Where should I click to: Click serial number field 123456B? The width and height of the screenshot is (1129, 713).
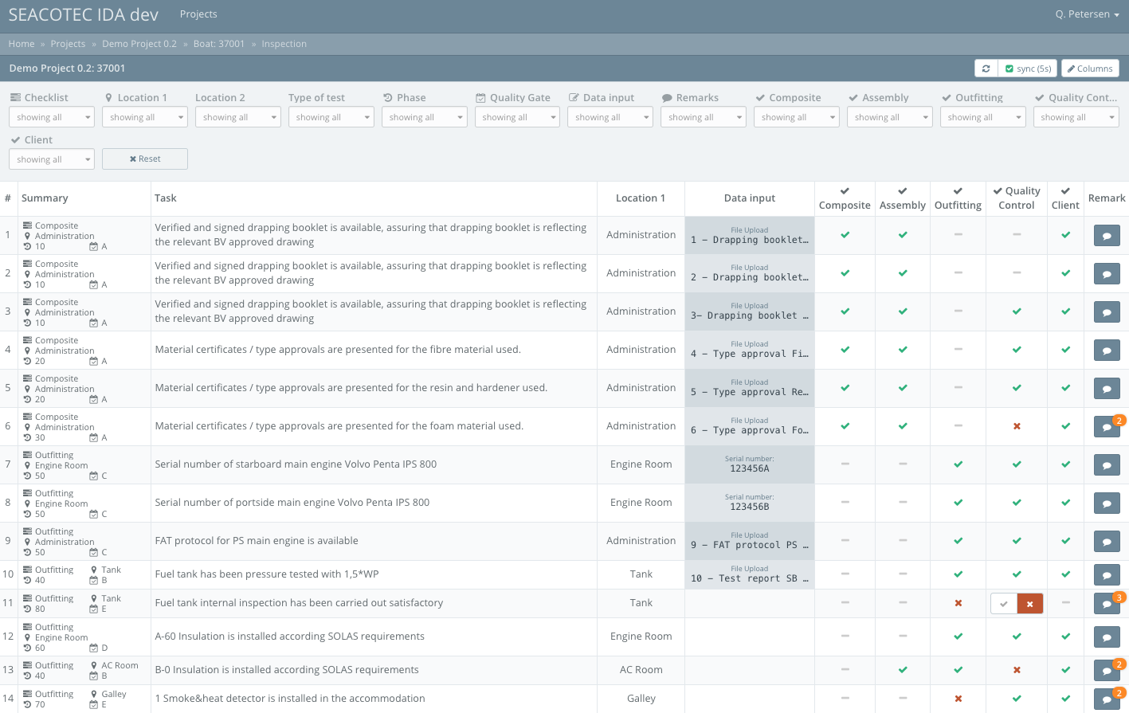(750, 503)
